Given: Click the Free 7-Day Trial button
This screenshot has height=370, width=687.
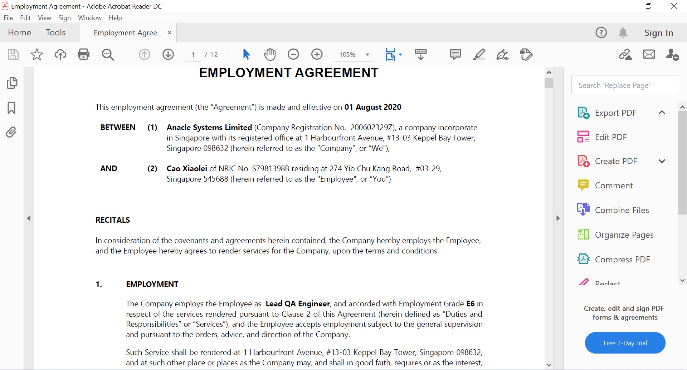Looking at the screenshot, I should (625, 343).
